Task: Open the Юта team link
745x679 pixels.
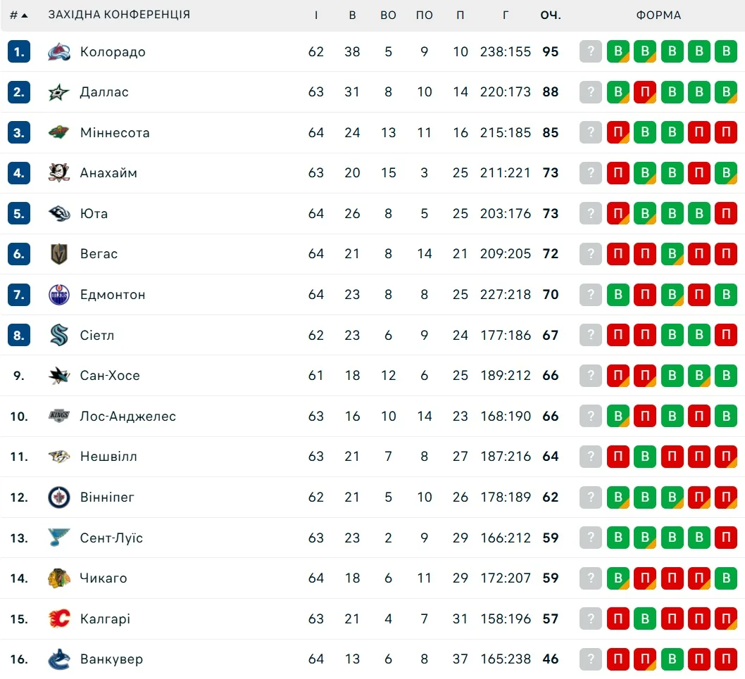Action: click(x=94, y=213)
